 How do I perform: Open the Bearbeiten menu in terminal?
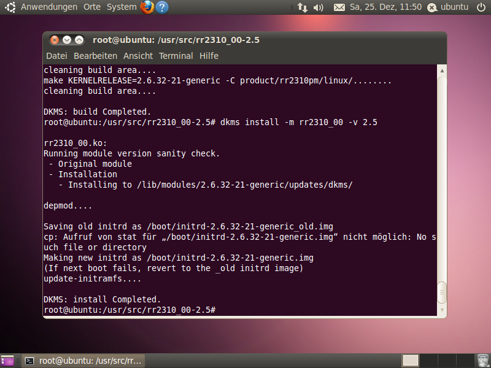tap(95, 56)
